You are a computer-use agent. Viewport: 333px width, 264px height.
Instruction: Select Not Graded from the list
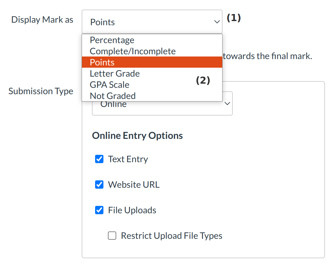113,96
